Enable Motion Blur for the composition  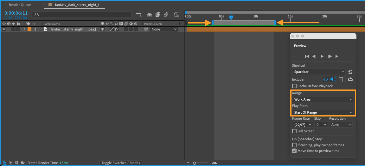(167, 15)
